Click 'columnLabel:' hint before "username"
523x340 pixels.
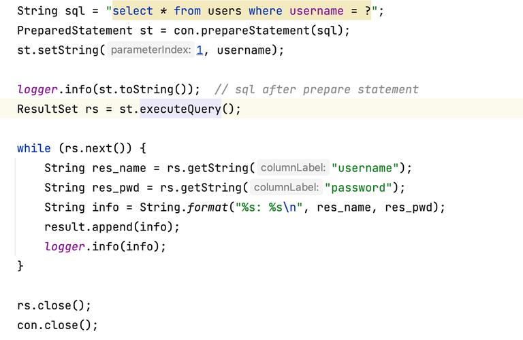(293, 168)
